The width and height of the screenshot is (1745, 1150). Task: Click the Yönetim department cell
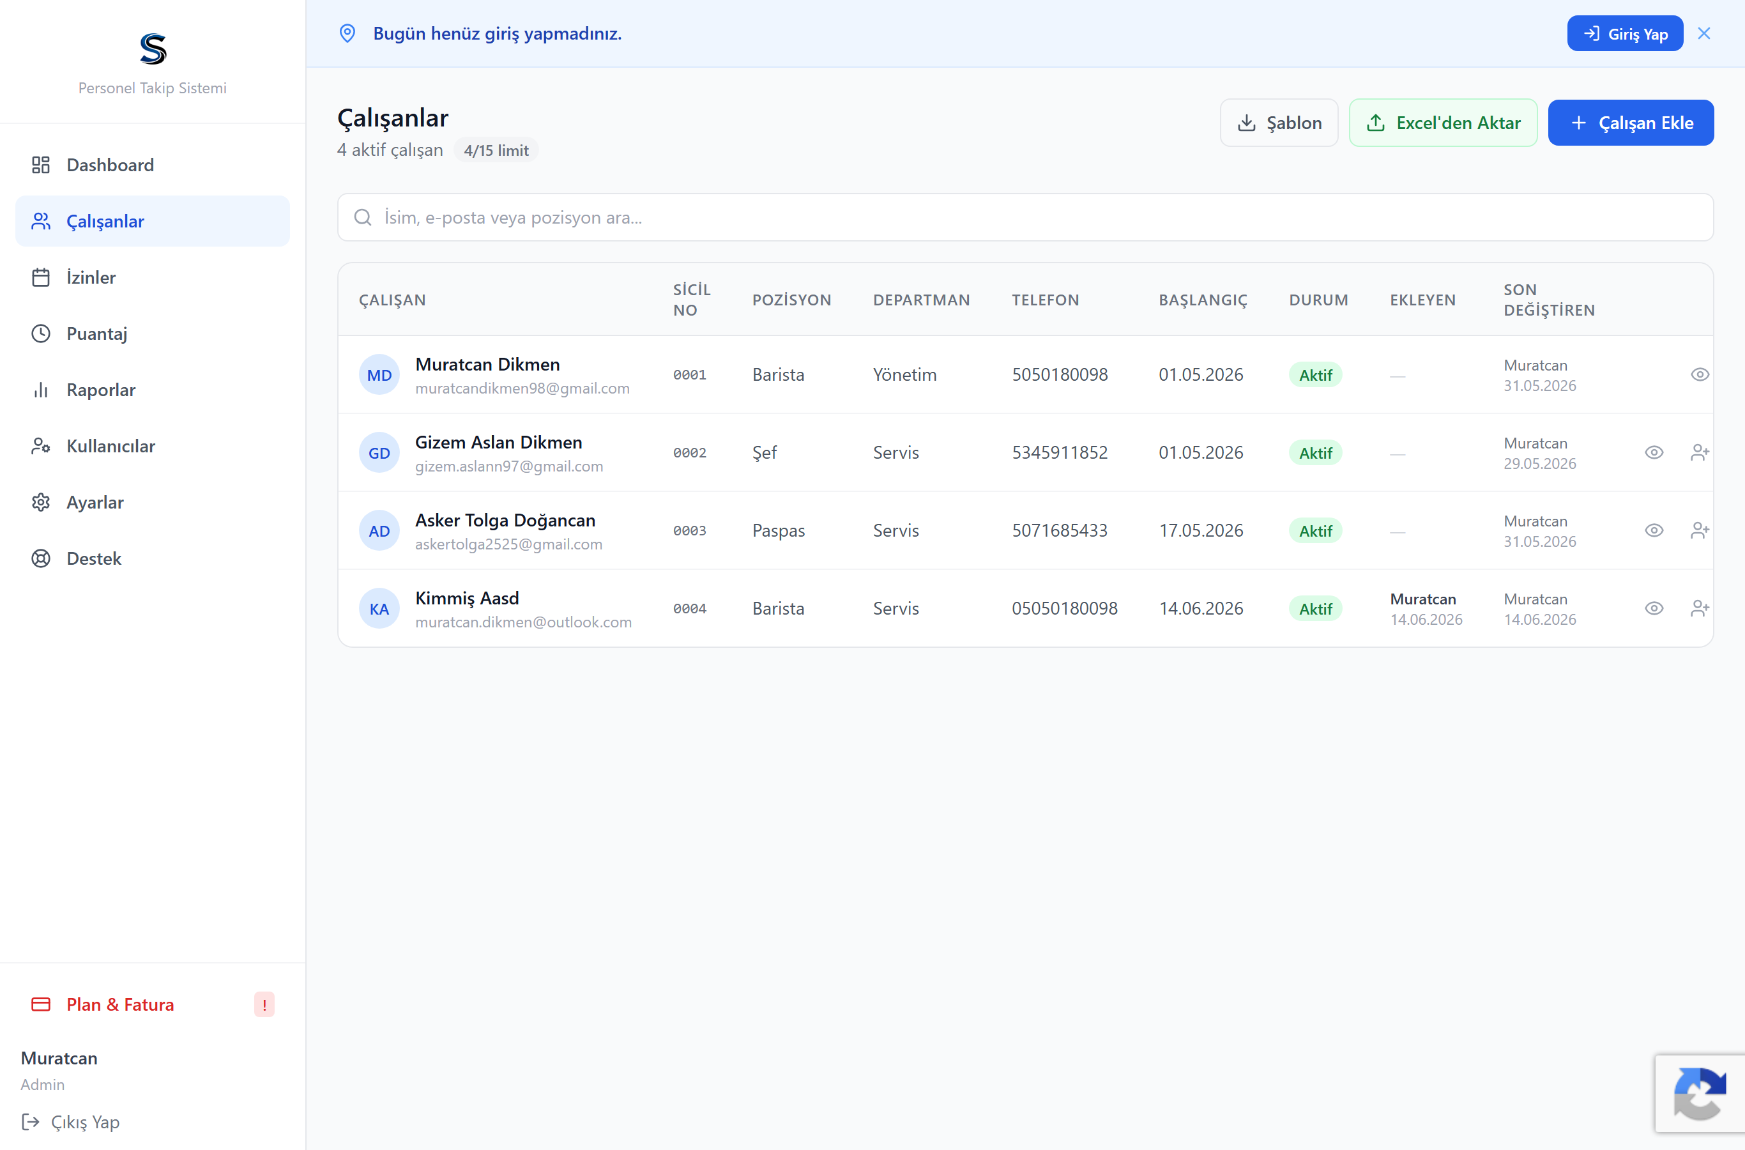tap(905, 375)
